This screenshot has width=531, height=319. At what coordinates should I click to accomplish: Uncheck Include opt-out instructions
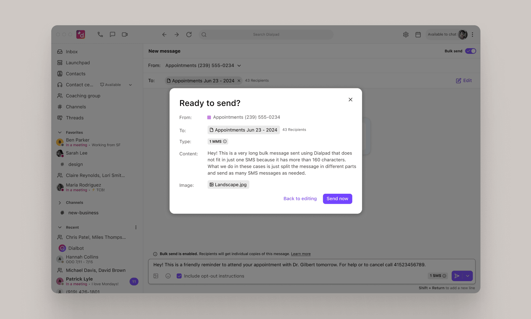(179, 276)
